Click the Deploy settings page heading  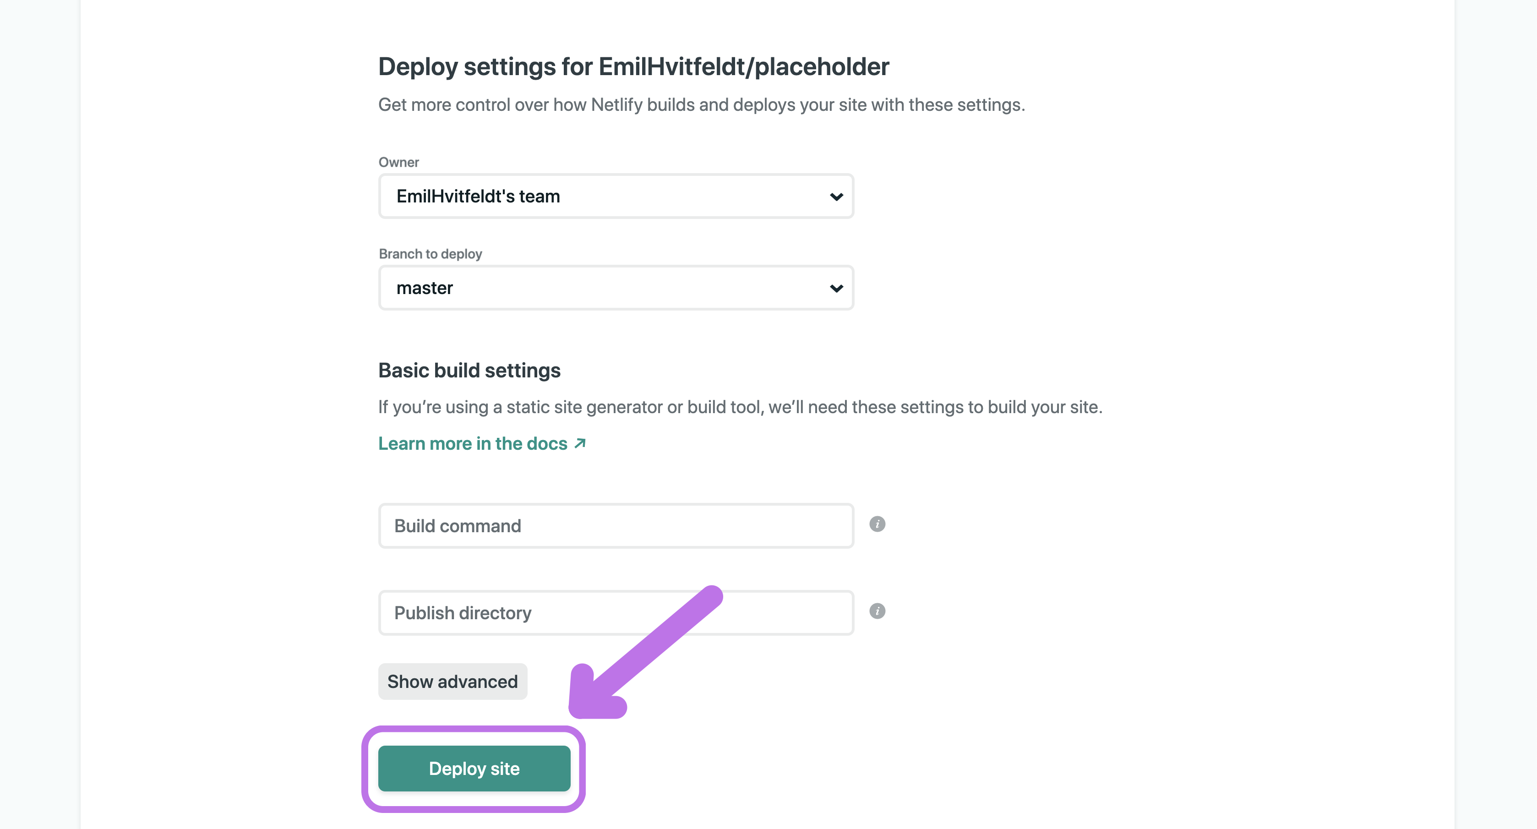pos(633,66)
